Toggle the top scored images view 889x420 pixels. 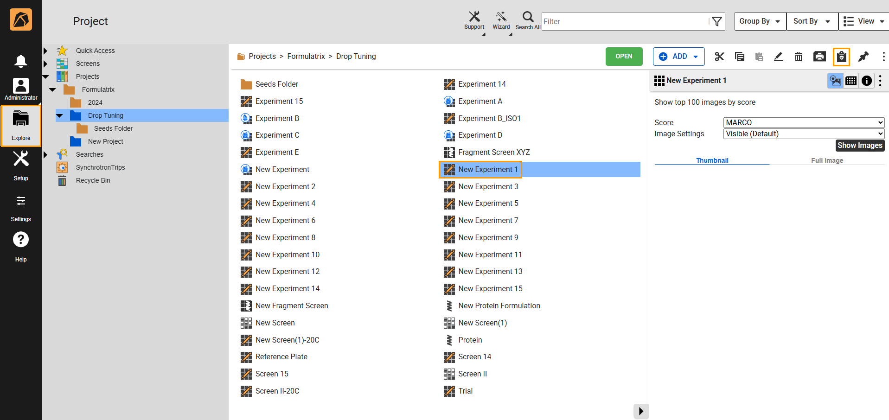pyautogui.click(x=835, y=81)
